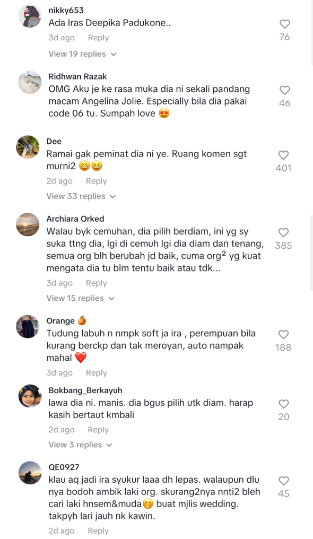Like Bokbang_Berkayuh's comment

point(284,404)
